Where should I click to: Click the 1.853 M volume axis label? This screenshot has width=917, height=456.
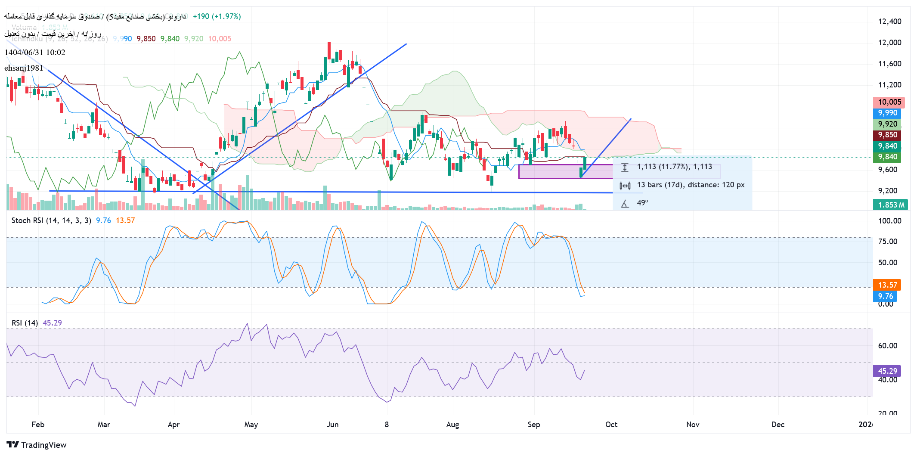tap(890, 205)
